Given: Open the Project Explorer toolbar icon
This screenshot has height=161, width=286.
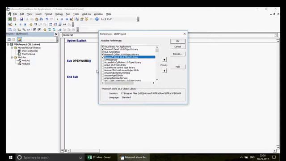Looking at the screenshot, I should (x=77, y=19).
